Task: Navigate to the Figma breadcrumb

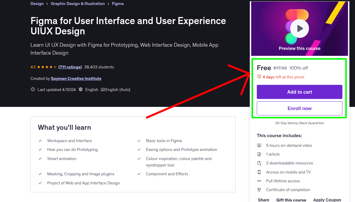Action: tap(118, 4)
